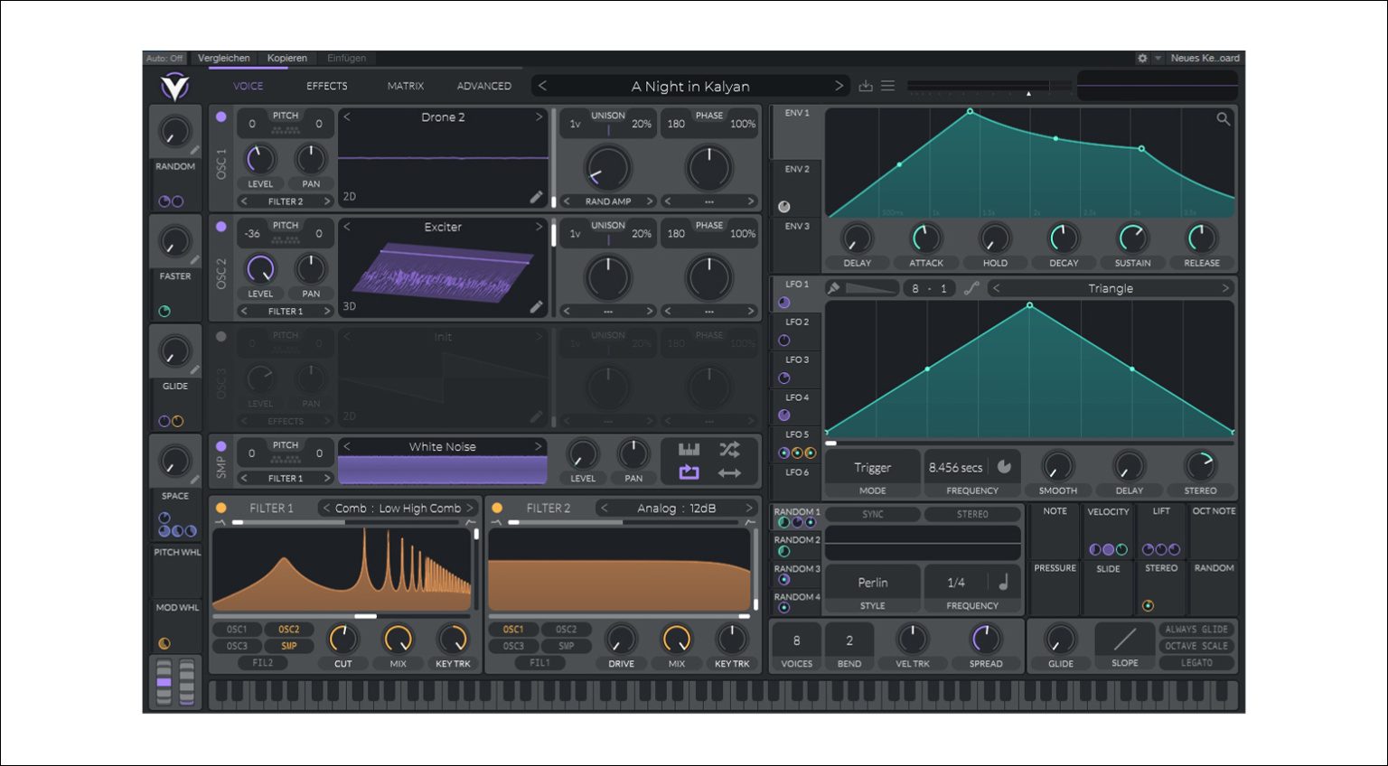
Task: Toggle Filter 1 on or off
Action: coord(220,508)
